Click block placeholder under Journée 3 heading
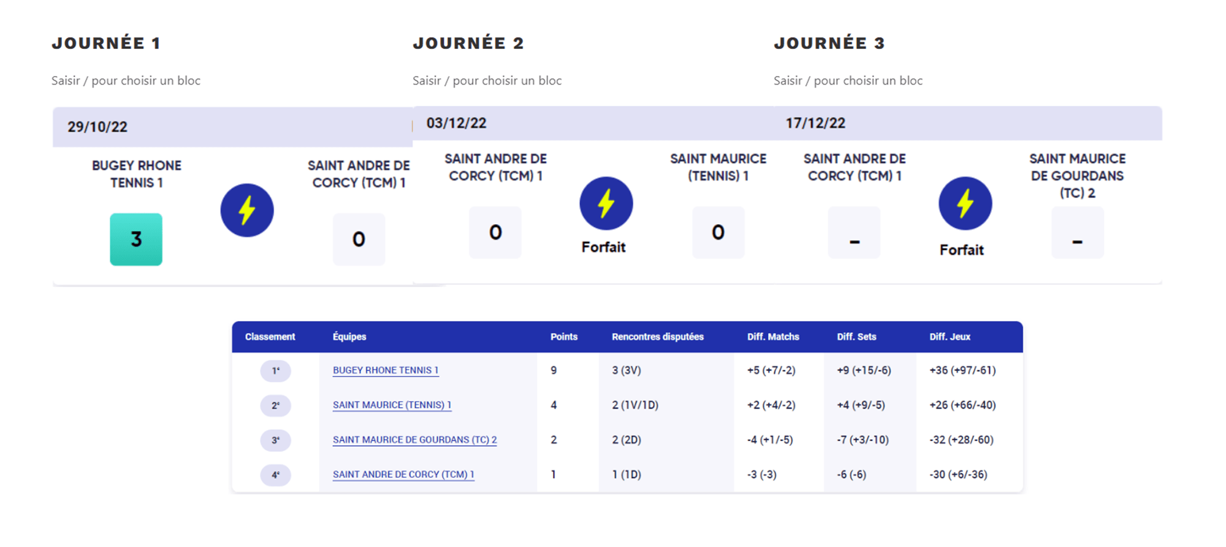The height and width of the screenshot is (547, 1226). 848,81
